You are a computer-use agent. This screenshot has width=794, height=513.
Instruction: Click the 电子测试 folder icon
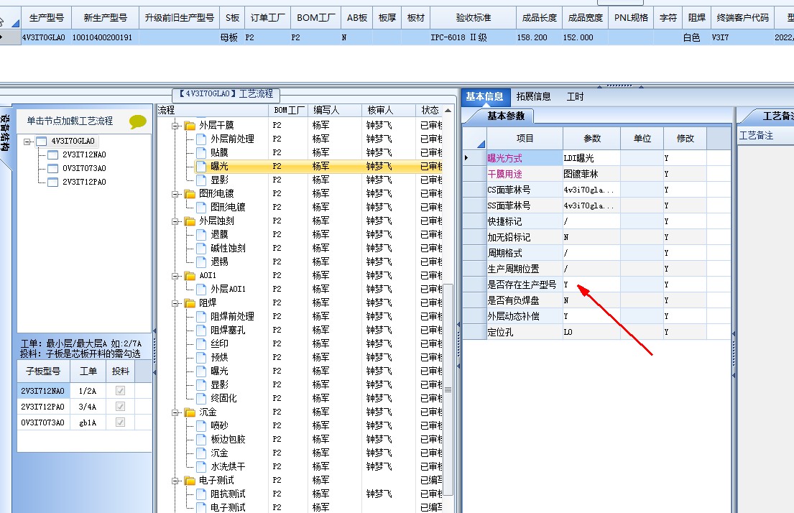pos(190,481)
